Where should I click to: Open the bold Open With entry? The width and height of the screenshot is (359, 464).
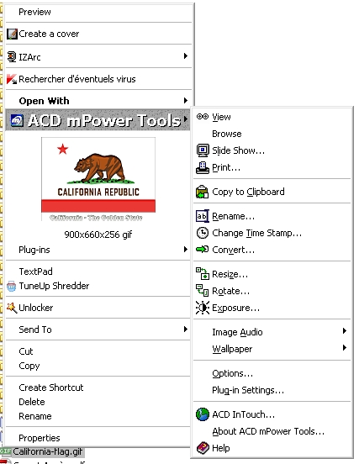(x=98, y=101)
